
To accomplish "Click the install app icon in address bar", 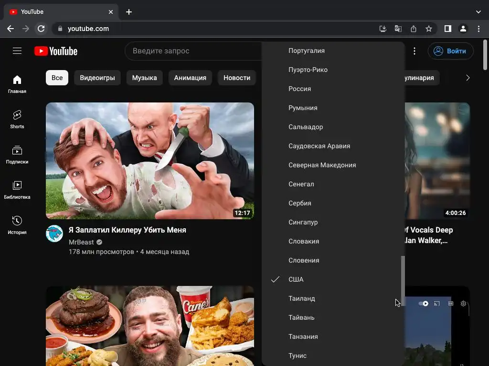I will 383,29.
